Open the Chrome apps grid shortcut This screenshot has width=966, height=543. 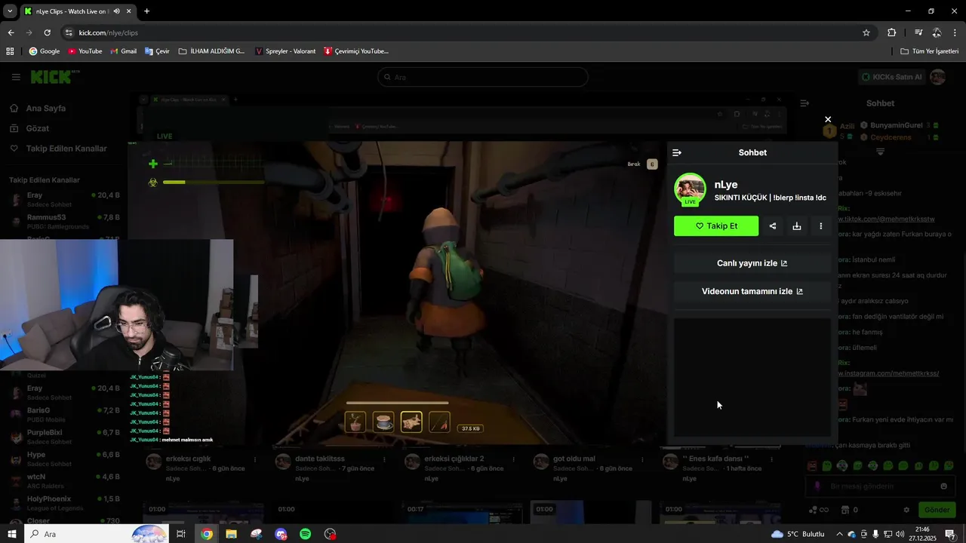(10, 51)
